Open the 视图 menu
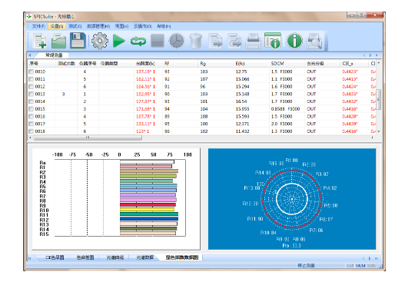The width and height of the screenshot is (415, 292). pyautogui.click(x=121, y=26)
